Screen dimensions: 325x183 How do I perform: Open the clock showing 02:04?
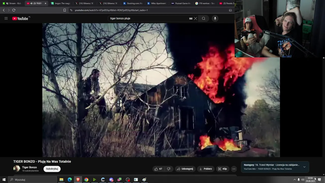[310, 180]
